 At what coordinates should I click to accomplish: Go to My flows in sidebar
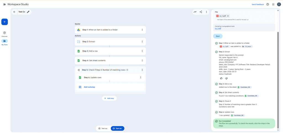(4, 41)
